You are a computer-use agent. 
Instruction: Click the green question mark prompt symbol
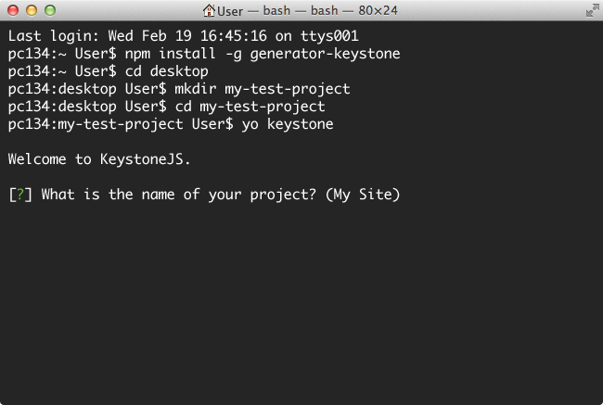click(20, 195)
